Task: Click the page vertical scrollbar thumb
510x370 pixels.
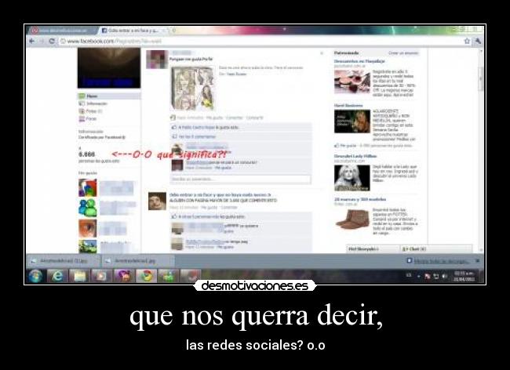Action: (482, 79)
